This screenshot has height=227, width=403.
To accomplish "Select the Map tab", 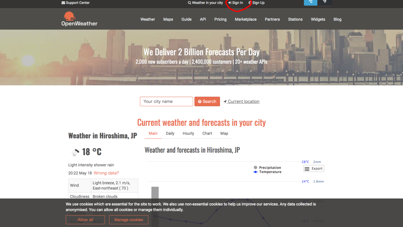I will pos(224,133).
